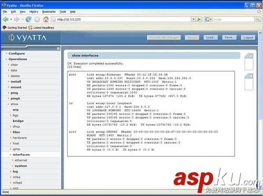Screen dimensions: 263x196
Task: Click the throbber icon at menu bar end
Action: 259,12
